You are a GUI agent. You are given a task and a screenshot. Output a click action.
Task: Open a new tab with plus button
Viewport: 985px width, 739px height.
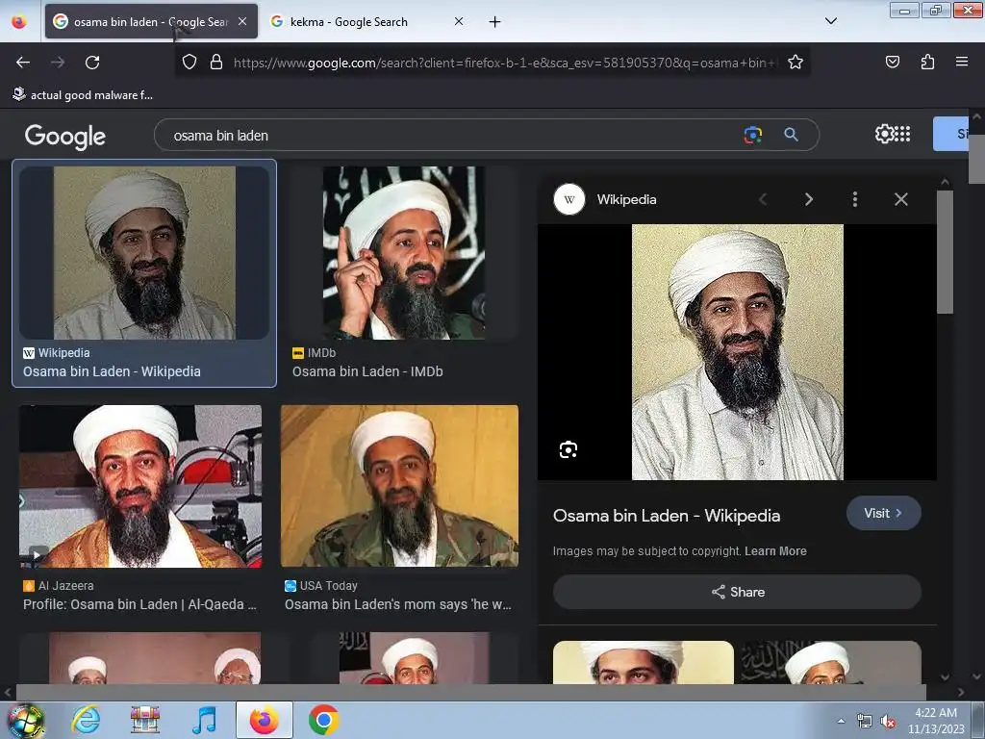[x=495, y=22]
